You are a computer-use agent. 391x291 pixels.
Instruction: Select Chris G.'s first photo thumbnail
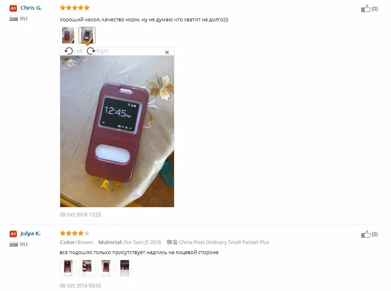click(x=68, y=35)
